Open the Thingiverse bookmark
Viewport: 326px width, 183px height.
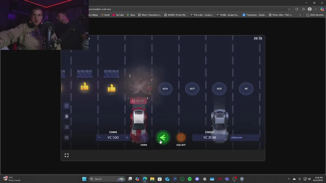click(254, 15)
